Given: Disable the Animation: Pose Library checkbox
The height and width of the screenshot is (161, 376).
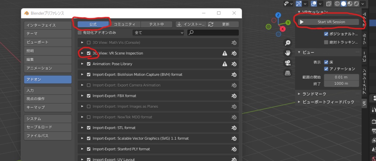Looking at the screenshot, I should 89,64.
